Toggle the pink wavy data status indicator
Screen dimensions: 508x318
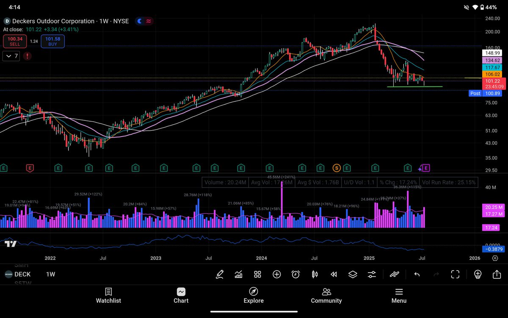pos(149,21)
